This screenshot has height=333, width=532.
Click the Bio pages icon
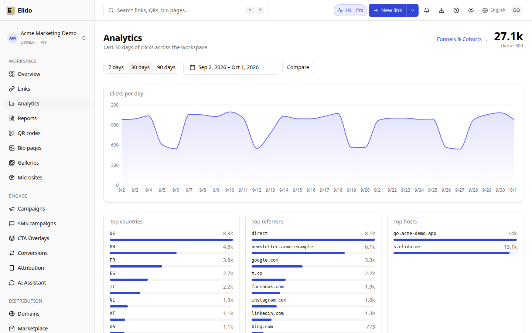coord(12,148)
